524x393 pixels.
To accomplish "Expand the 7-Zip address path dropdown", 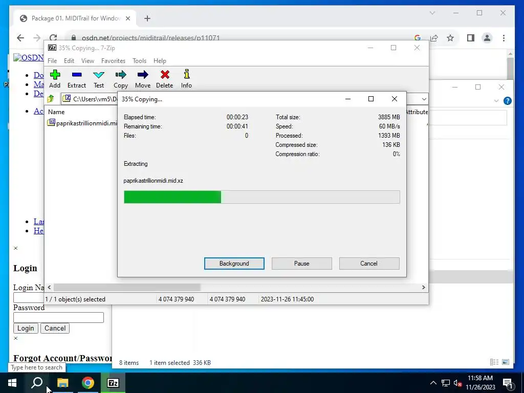I will pos(424,99).
